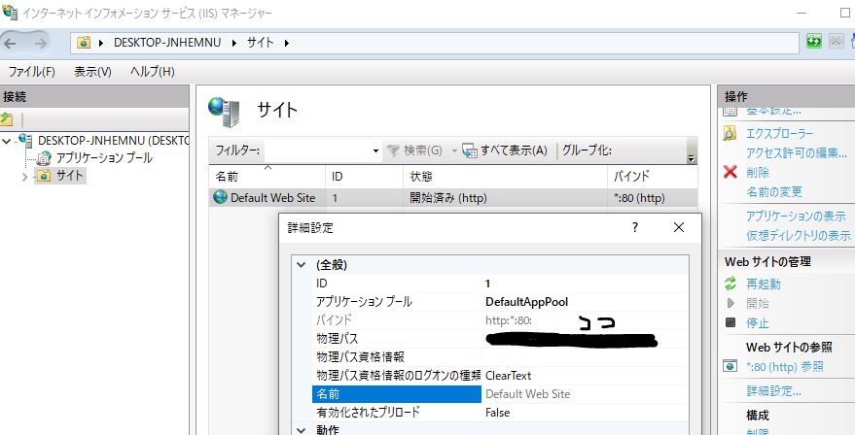Viewport: 855px width, 435px height.
Task: Collapse the DESKTOP-JNHEMNU server tree node
Action: 8,140
